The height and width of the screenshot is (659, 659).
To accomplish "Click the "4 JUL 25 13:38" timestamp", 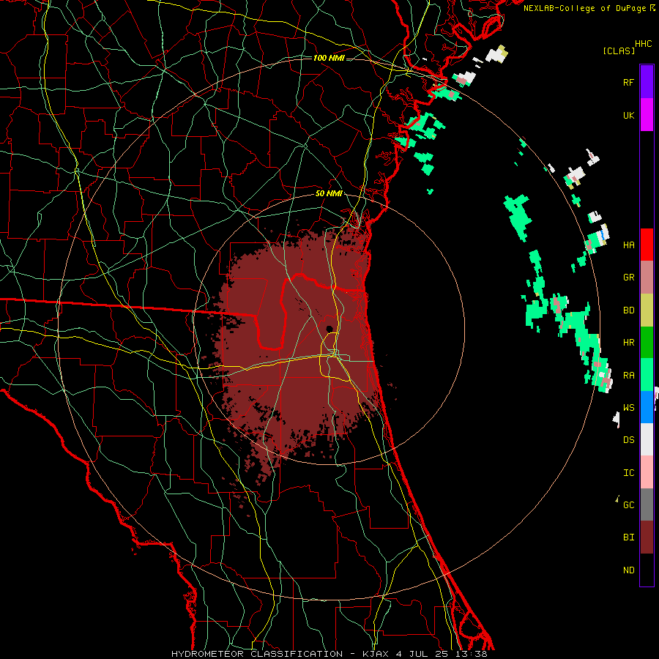I will pos(441,654).
